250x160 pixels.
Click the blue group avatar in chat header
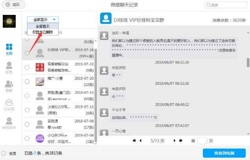click(x=106, y=18)
